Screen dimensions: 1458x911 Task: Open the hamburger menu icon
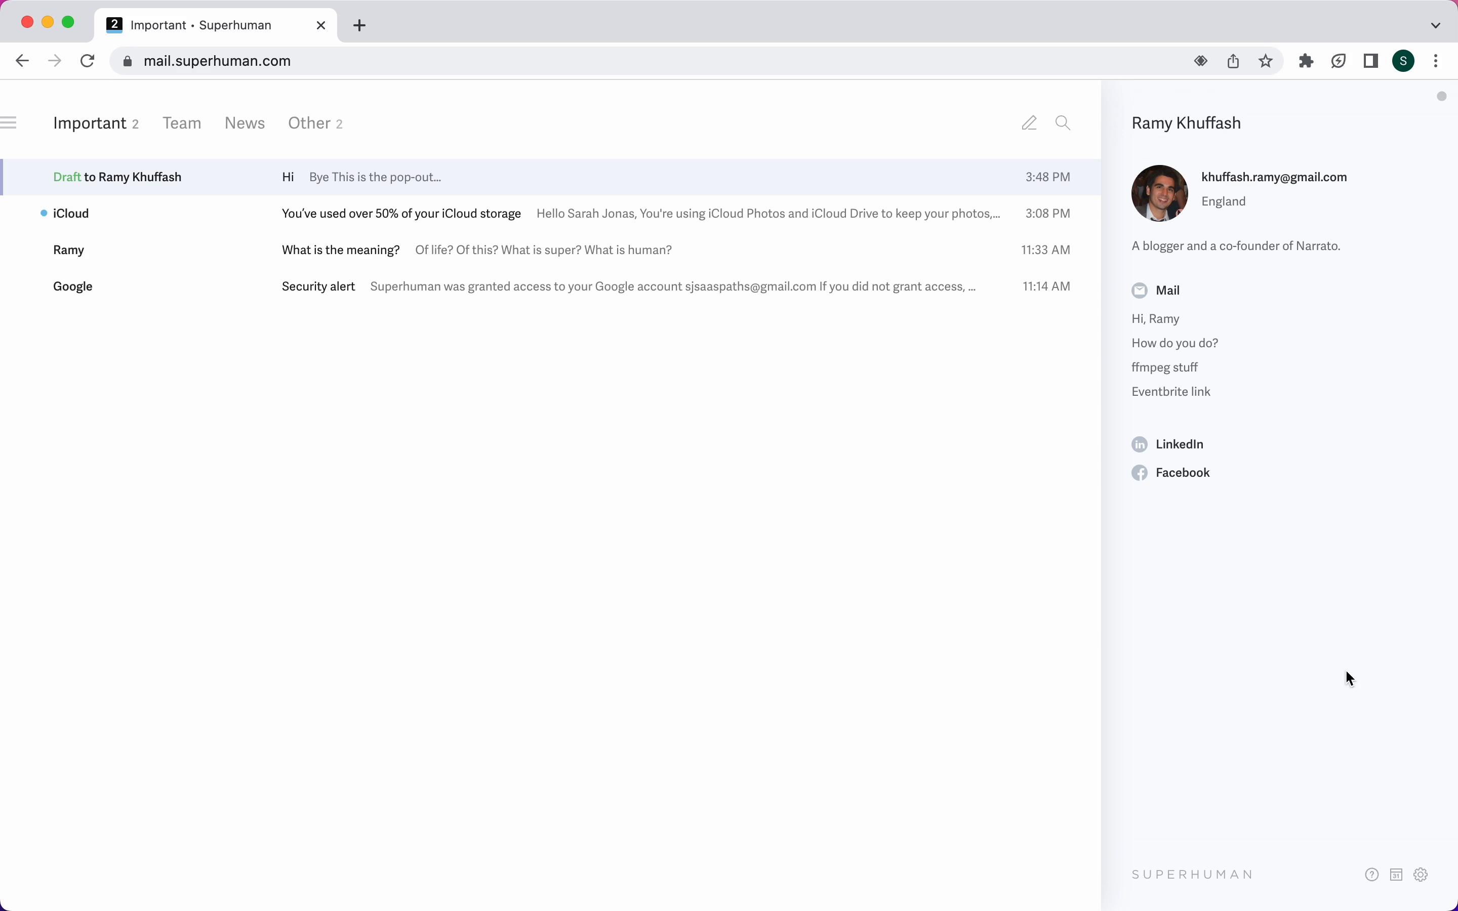(x=9, y=123)
